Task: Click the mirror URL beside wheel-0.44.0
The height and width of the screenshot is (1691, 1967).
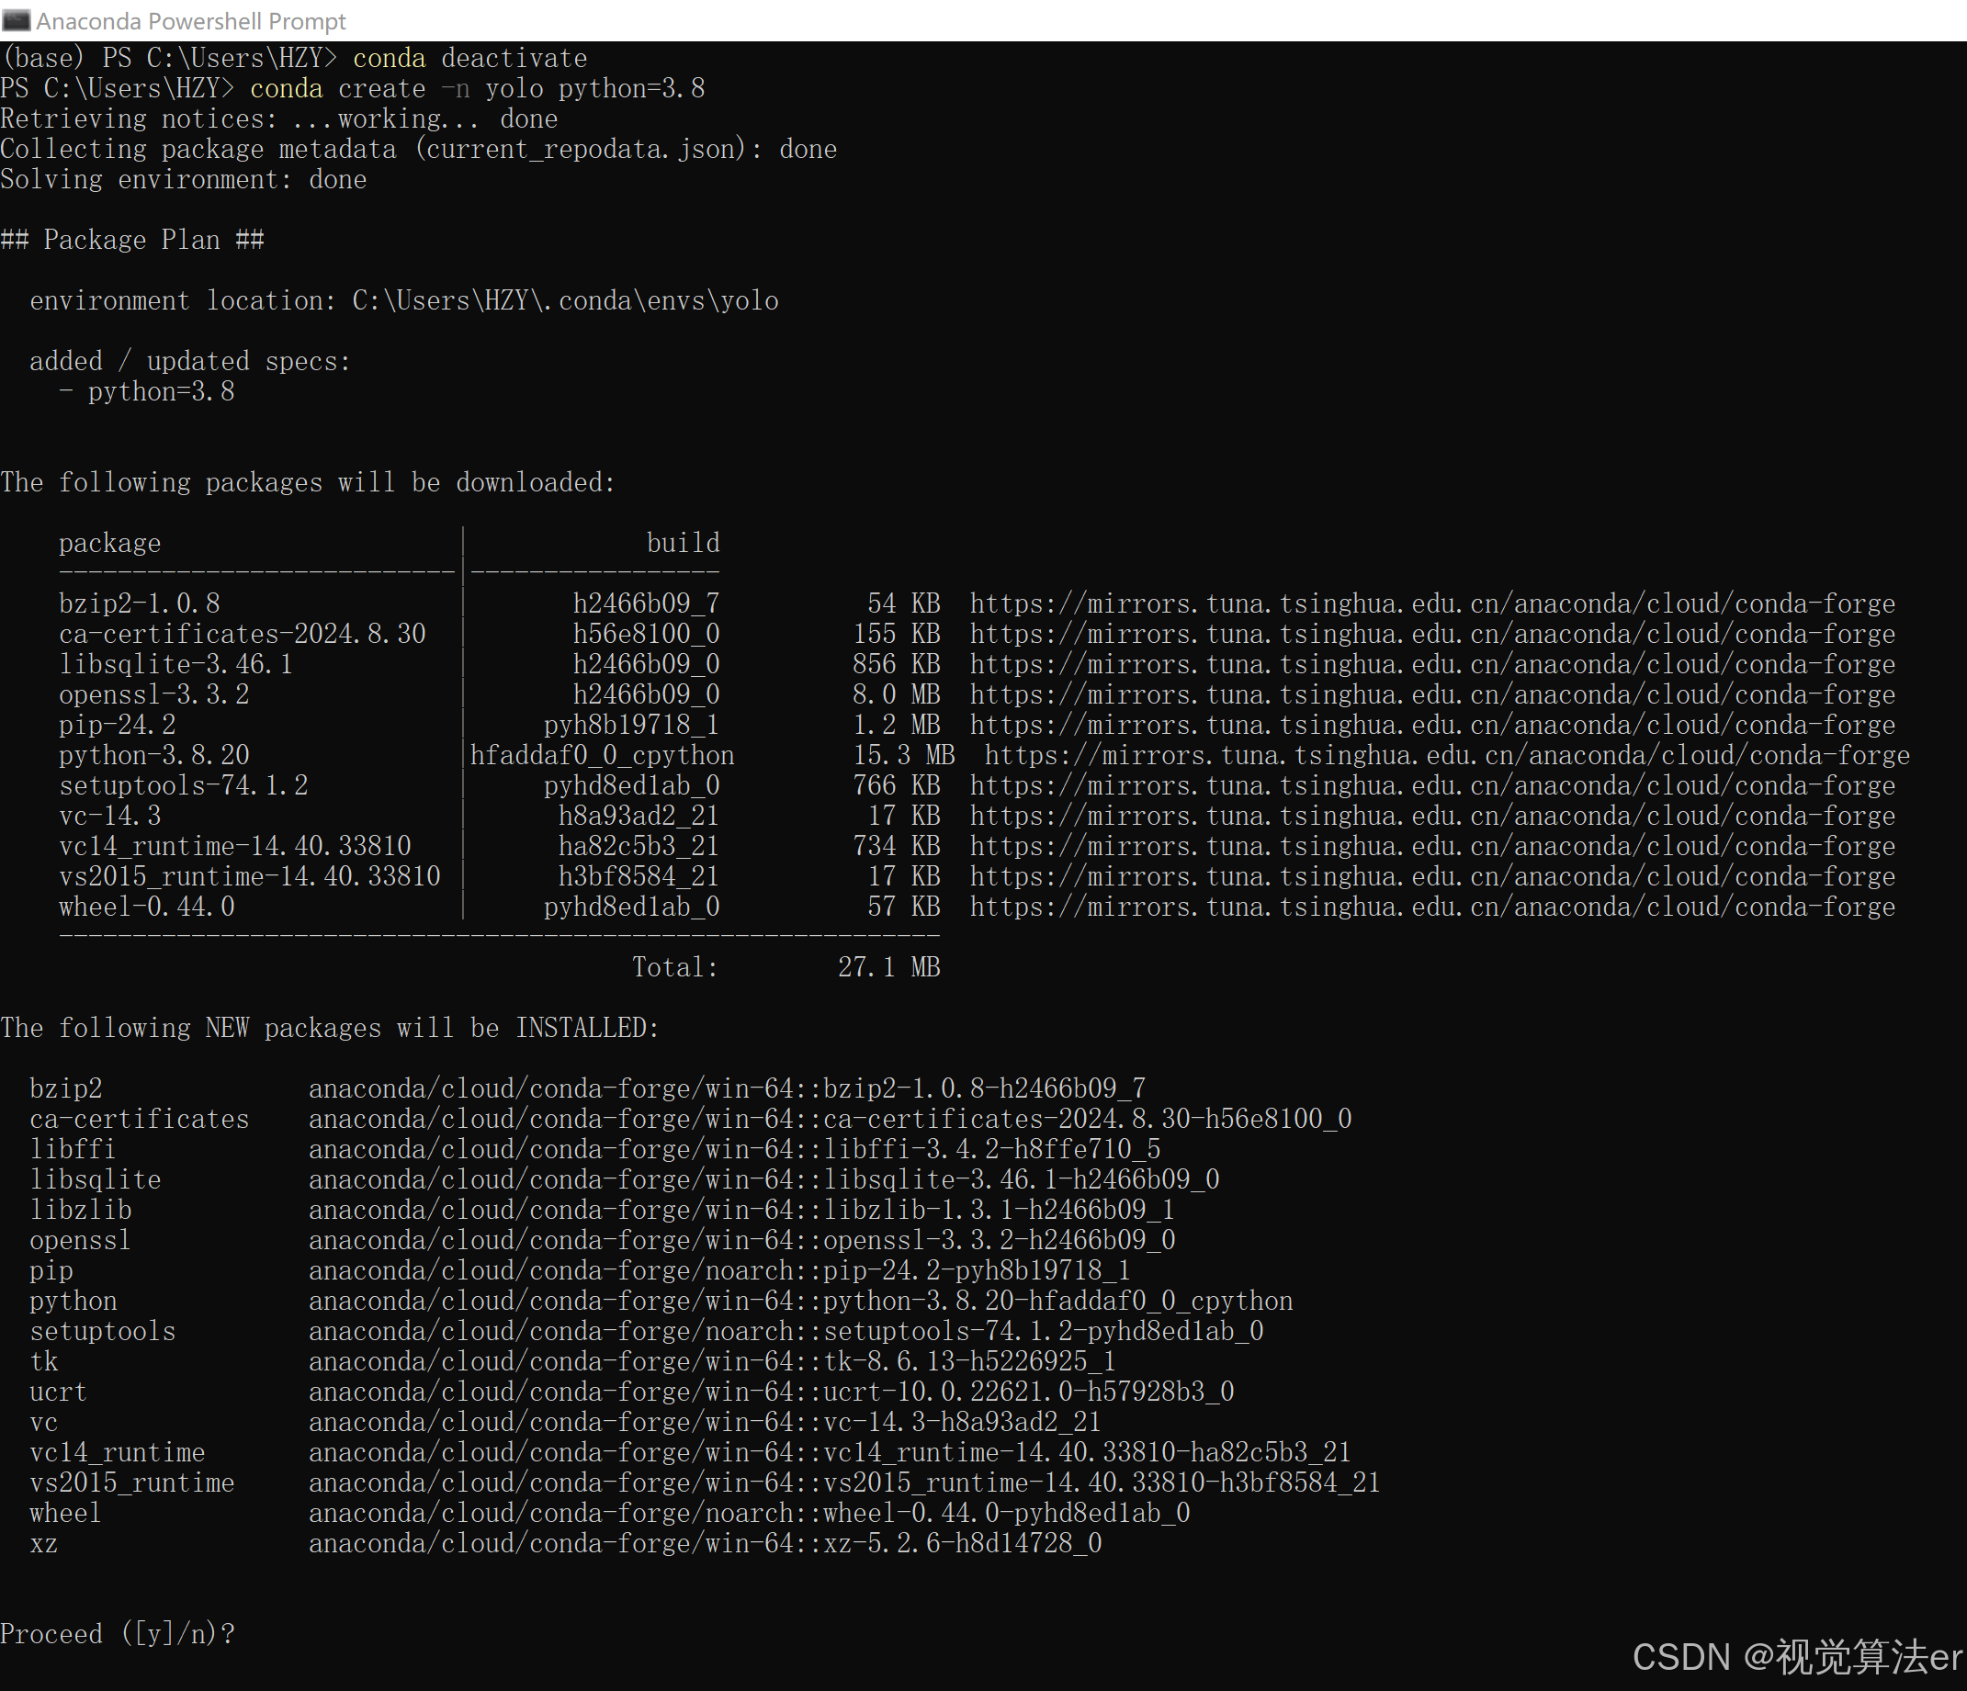Action: coord(1431,908)
